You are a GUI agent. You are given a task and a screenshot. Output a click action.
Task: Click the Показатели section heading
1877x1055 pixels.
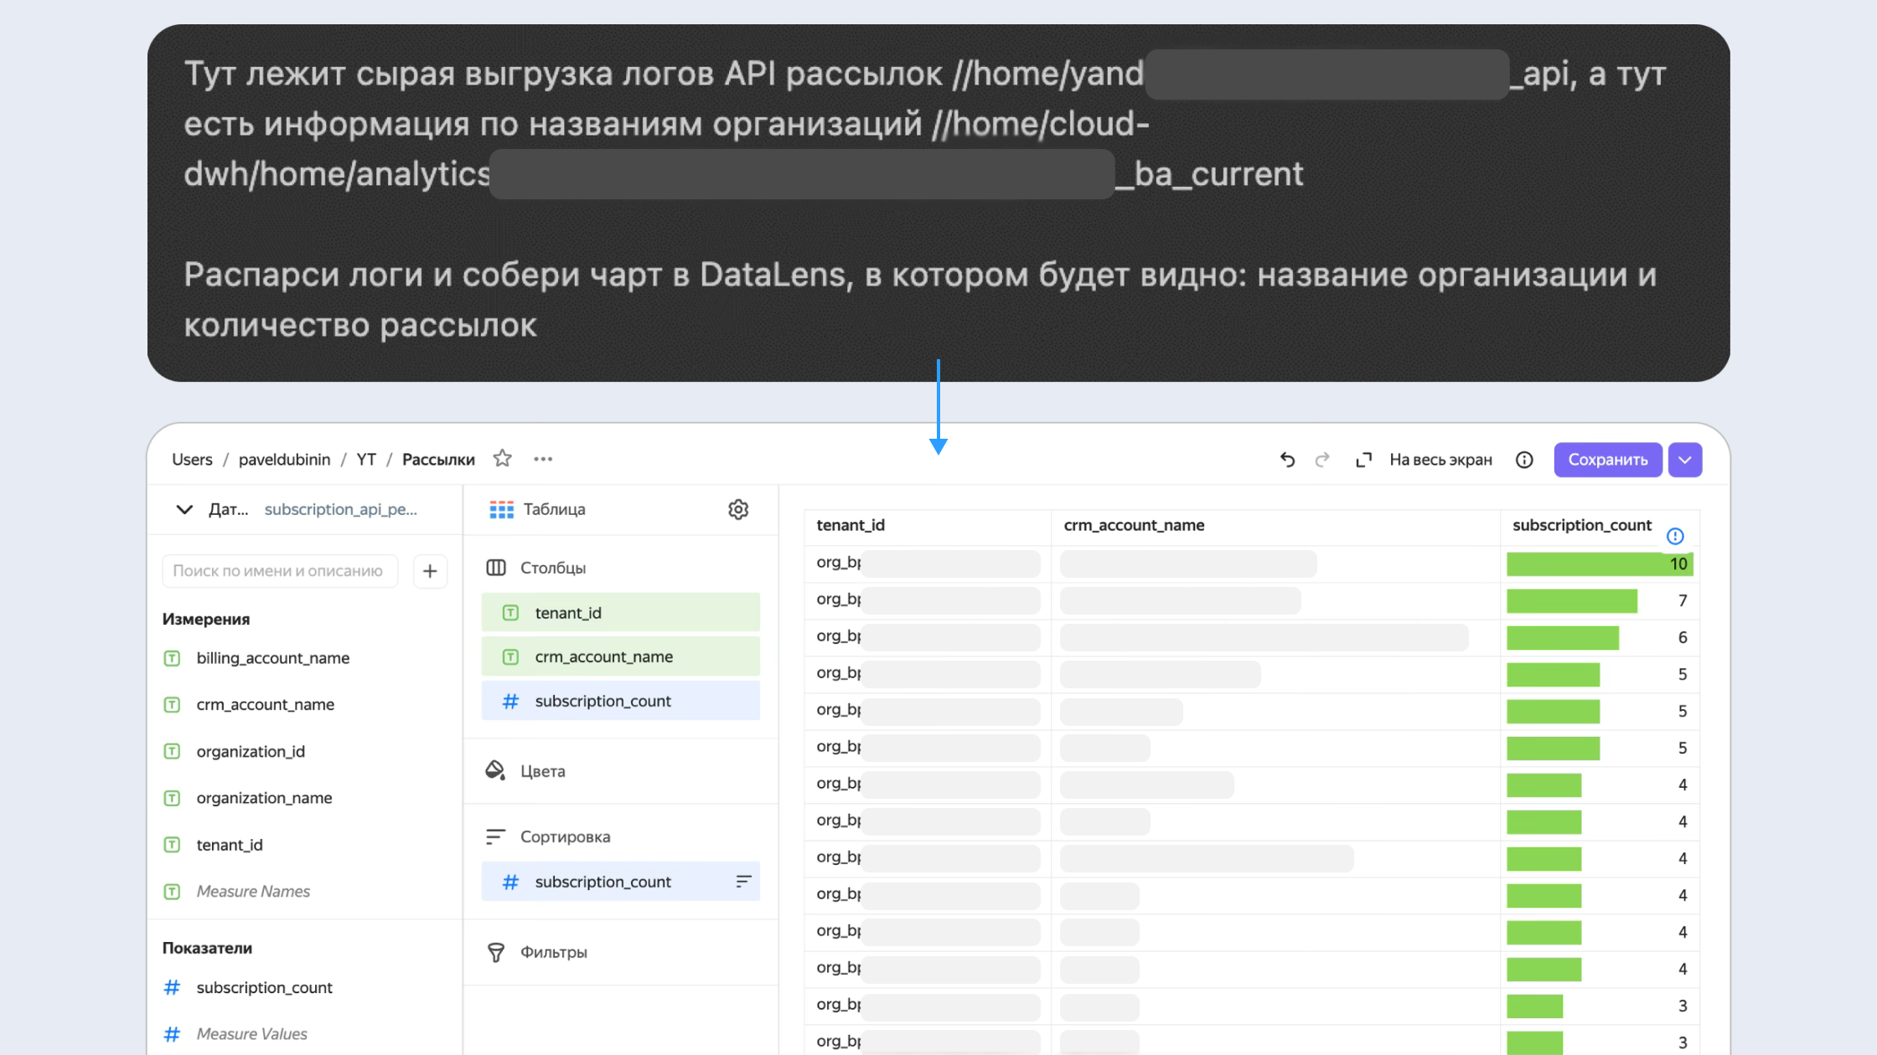(207, 948)
